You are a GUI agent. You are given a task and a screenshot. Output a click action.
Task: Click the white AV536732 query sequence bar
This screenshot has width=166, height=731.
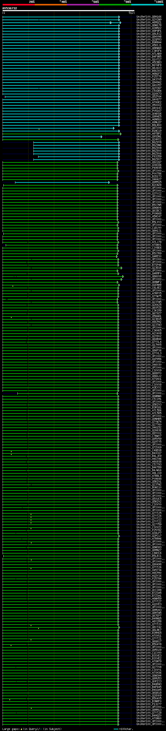[68, 10]
